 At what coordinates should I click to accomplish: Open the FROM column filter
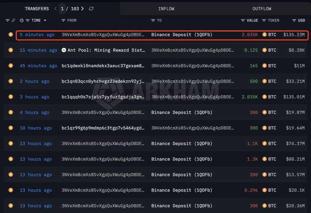64,21
